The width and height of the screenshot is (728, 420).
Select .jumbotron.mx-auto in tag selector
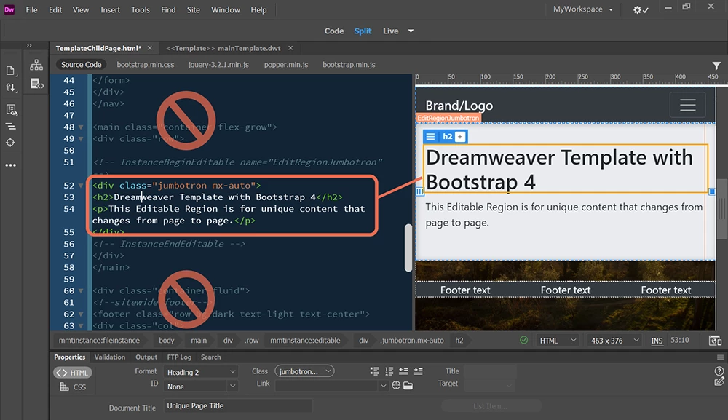(412, 341)
